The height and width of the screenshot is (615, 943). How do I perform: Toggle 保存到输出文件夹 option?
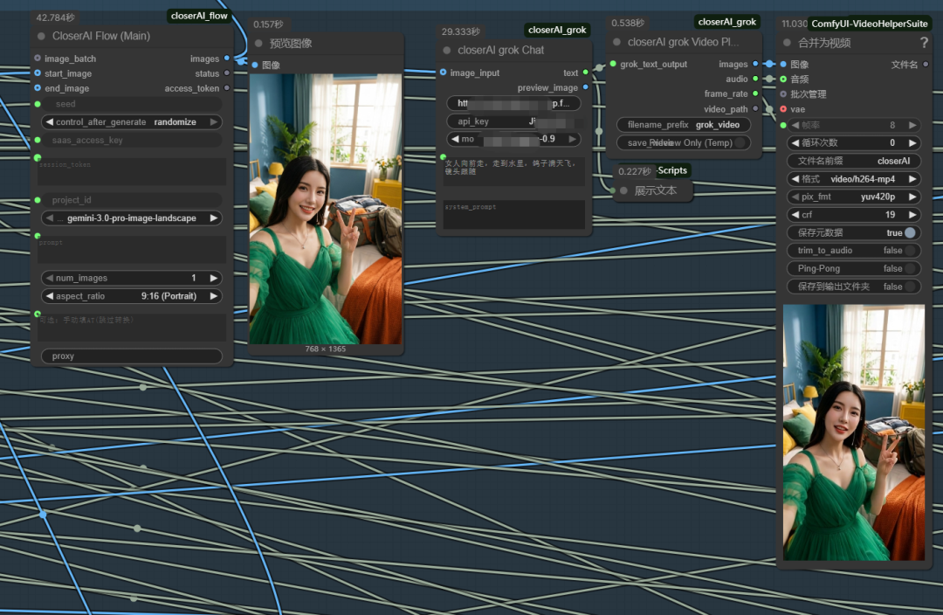point(911,287)
